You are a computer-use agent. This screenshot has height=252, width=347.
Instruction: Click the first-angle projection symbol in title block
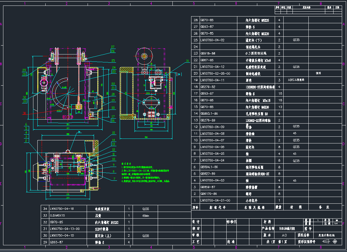click(x=326, y=242)
